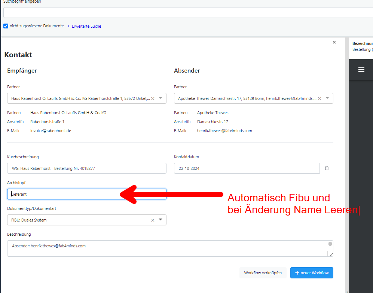Screen dimensions: 373x293
Task: Close the Kontakt dialog with X
Action: (334, 42)
